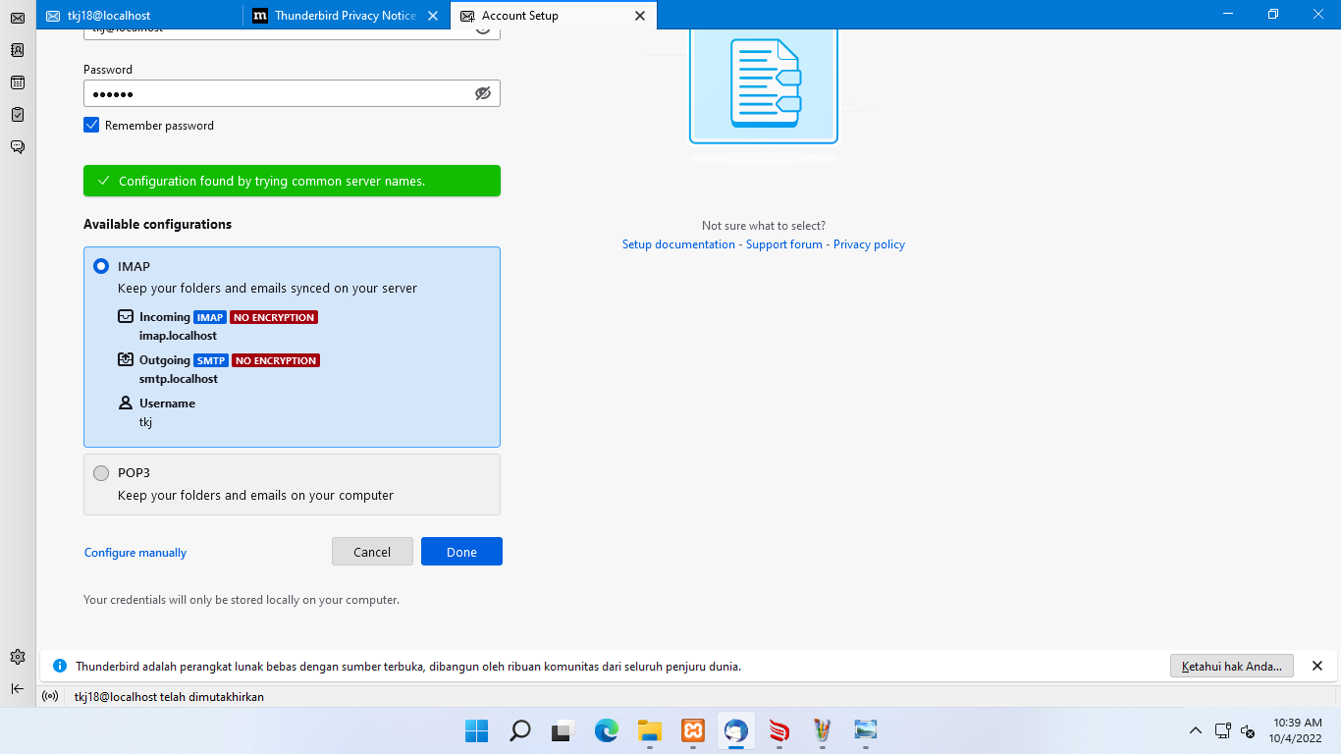1341x754 pixels.
Task: Switch to tkj18@localhost tab
Action: coord(140,16)
